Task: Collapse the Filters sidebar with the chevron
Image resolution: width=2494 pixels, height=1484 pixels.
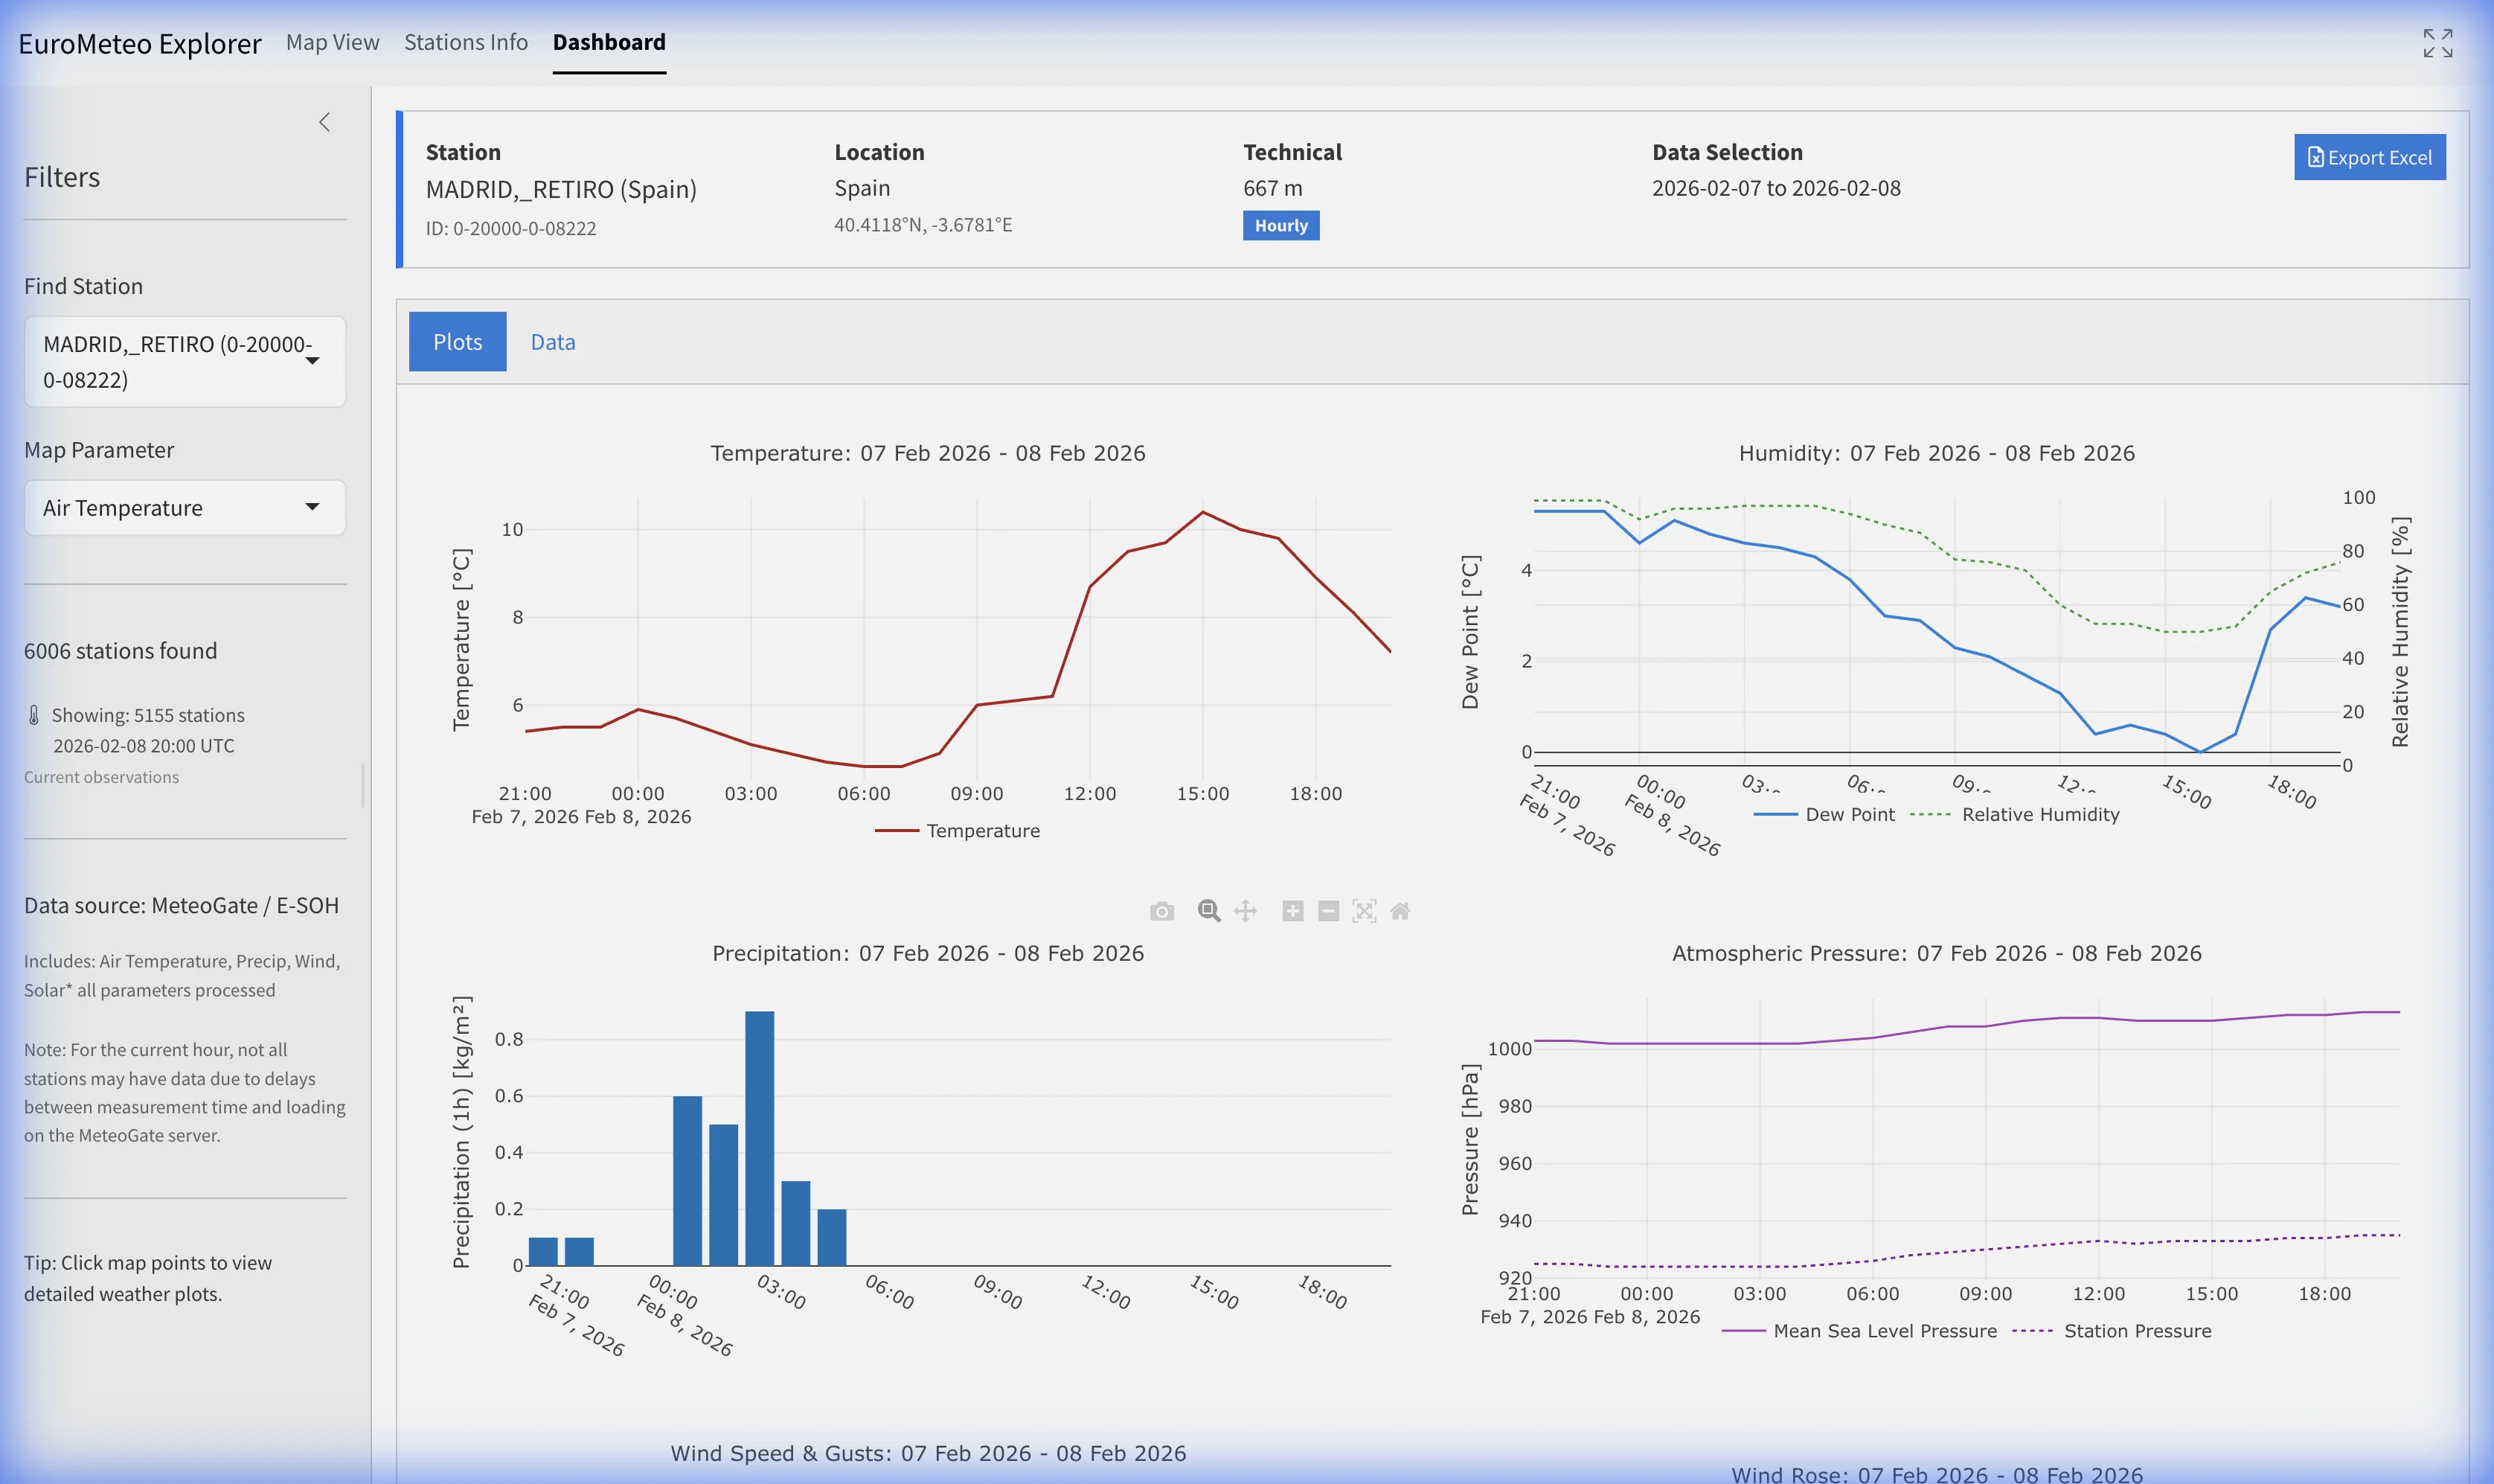Action: point(325,121)
